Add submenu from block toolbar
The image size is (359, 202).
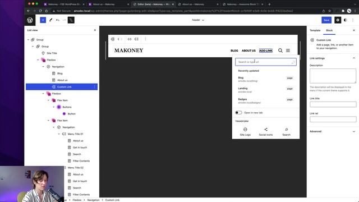[136, 39]
